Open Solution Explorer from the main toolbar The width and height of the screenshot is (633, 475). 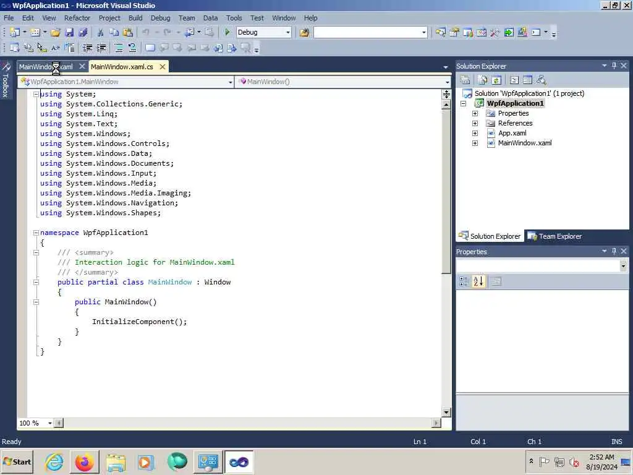click(x=440, y=32)
